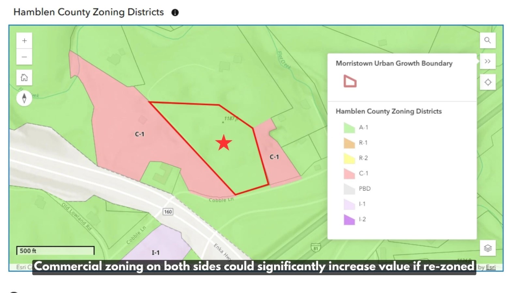Select the I-2 purple legend swatch
This screenshot has width=522, height=293.
click(349, 220)
